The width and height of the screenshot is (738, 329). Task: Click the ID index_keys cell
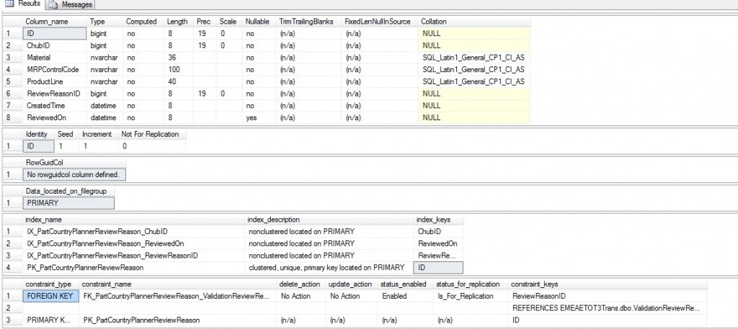tap(439, 267)
